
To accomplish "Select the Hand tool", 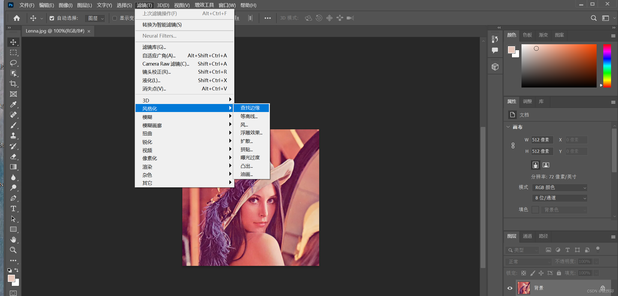I will [13, 239].
